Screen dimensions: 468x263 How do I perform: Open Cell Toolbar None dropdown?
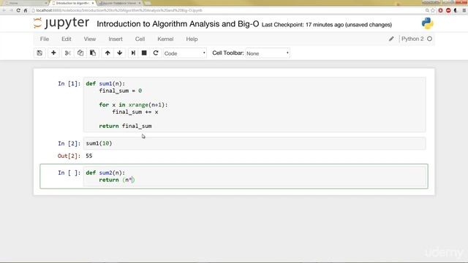click(x=268, y=53)
